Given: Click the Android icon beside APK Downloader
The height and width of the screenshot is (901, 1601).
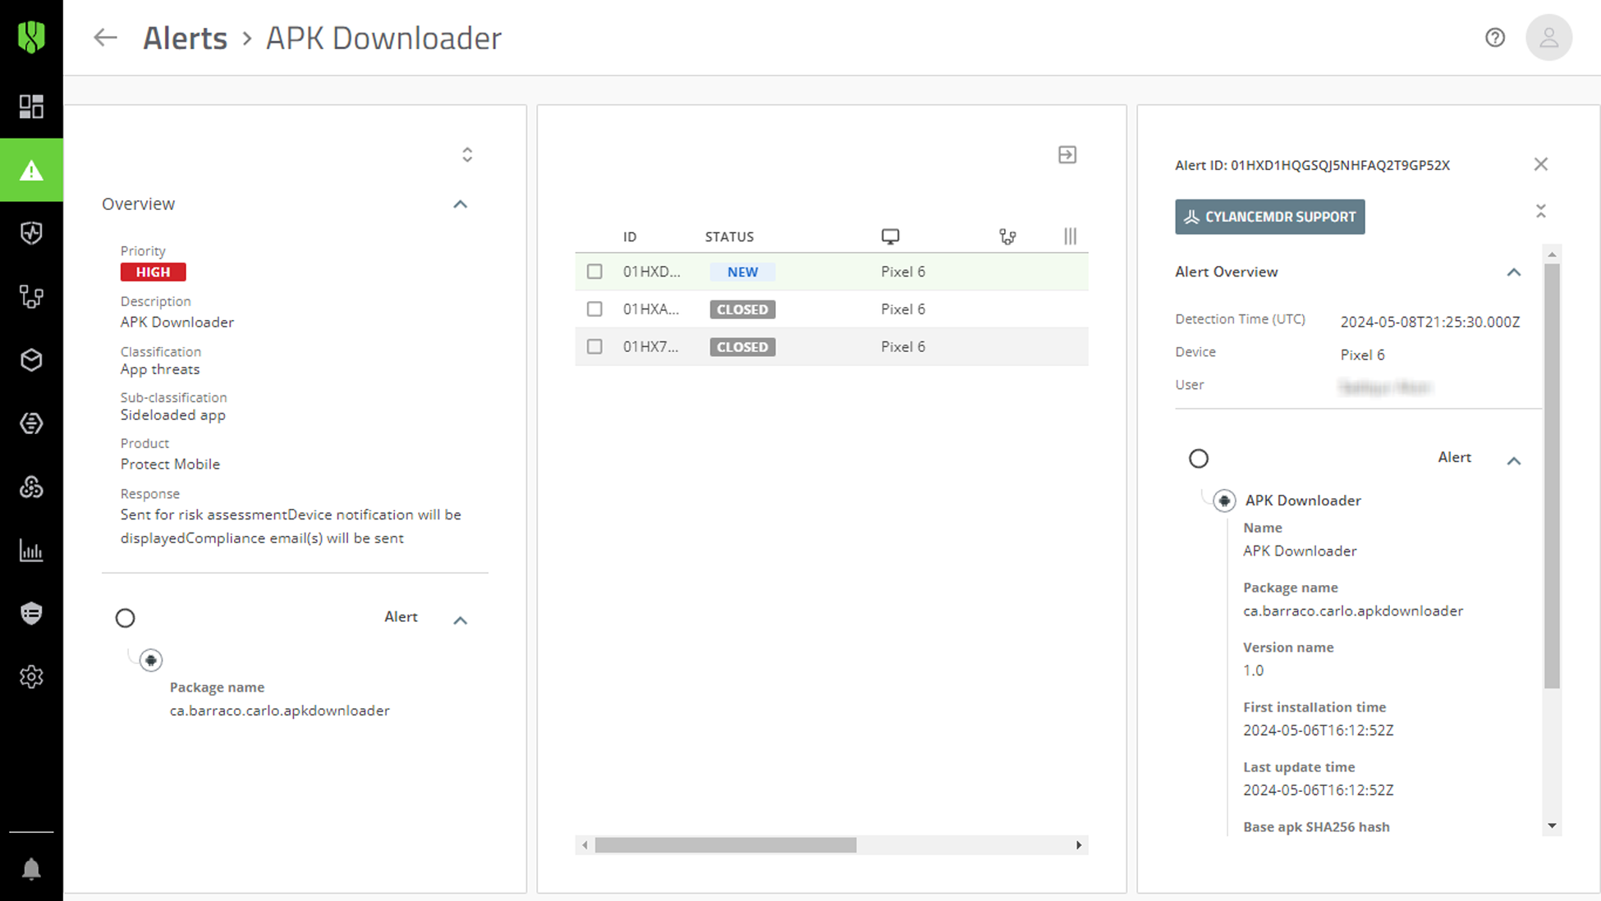Looking at the screenshot, I should (x=1224, y=501).
